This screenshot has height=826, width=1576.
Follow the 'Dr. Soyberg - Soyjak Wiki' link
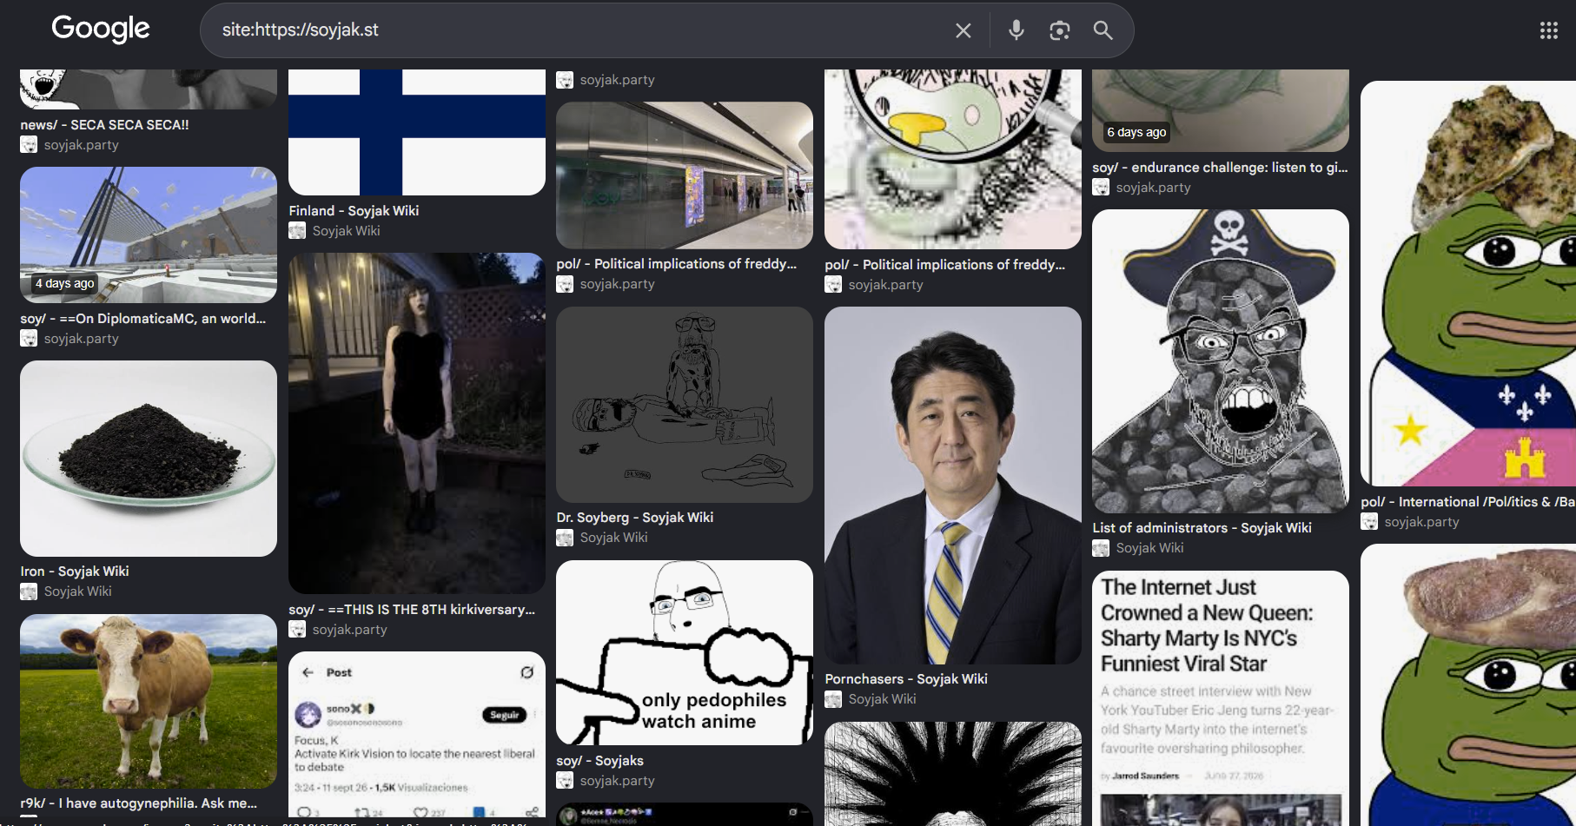[634, 517]
